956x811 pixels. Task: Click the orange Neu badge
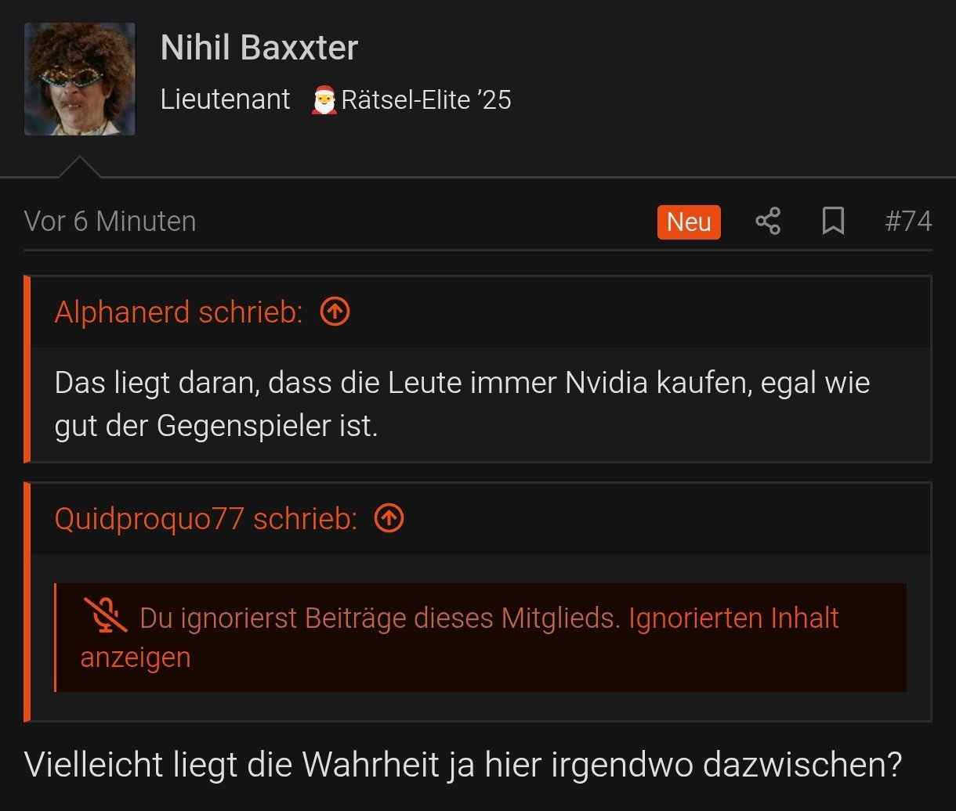(x=689, y=222)
